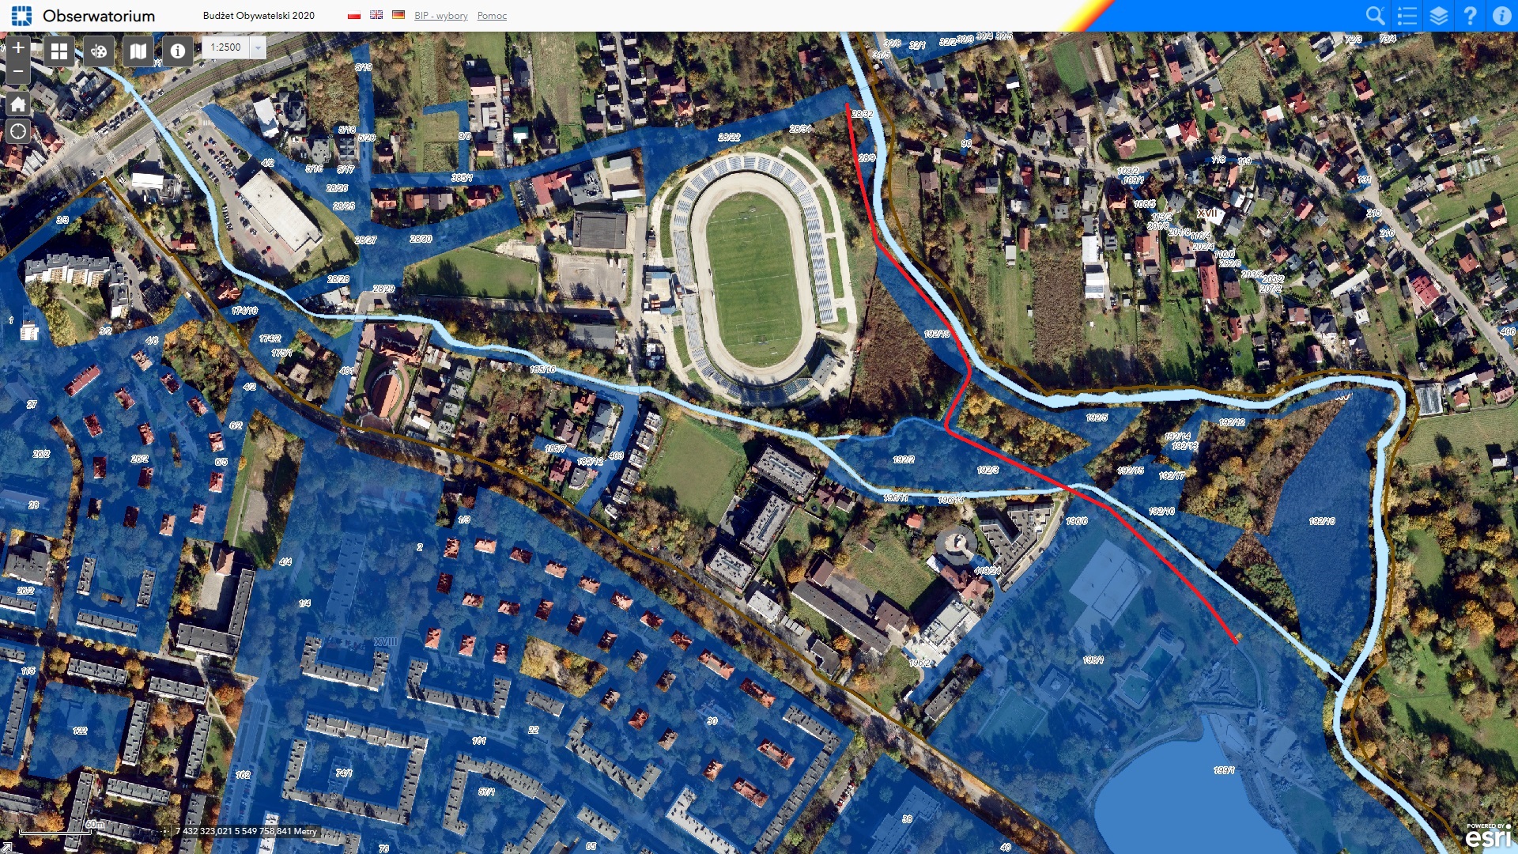Find my location on map
The width and height of the screenshot is (1518, 854).
coord(18,131)
